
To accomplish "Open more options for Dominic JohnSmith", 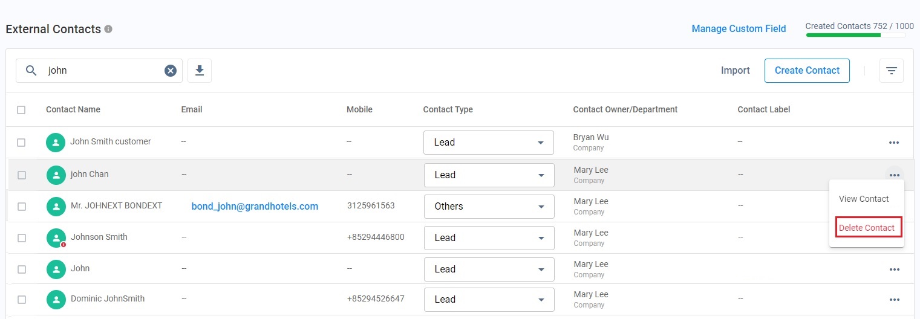I will coord(894,300).
